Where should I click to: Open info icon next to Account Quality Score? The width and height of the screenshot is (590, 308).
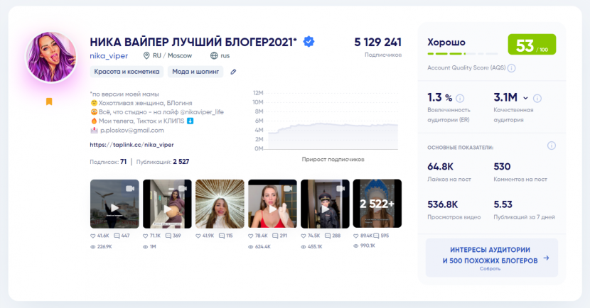(x=512, y=68)
